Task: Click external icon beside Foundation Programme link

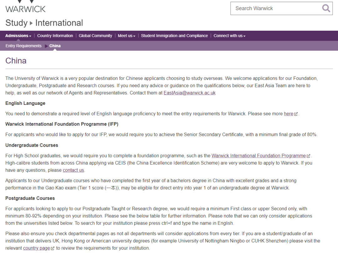Action: [x=309, y=156]
